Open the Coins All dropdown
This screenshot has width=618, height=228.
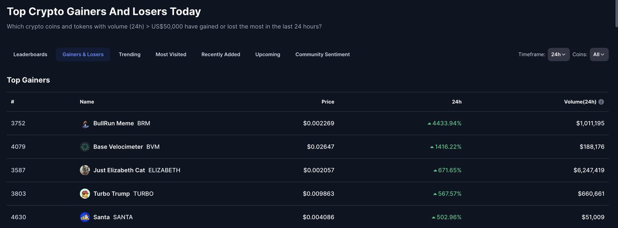pyautogui.click(x=599, y=54)
